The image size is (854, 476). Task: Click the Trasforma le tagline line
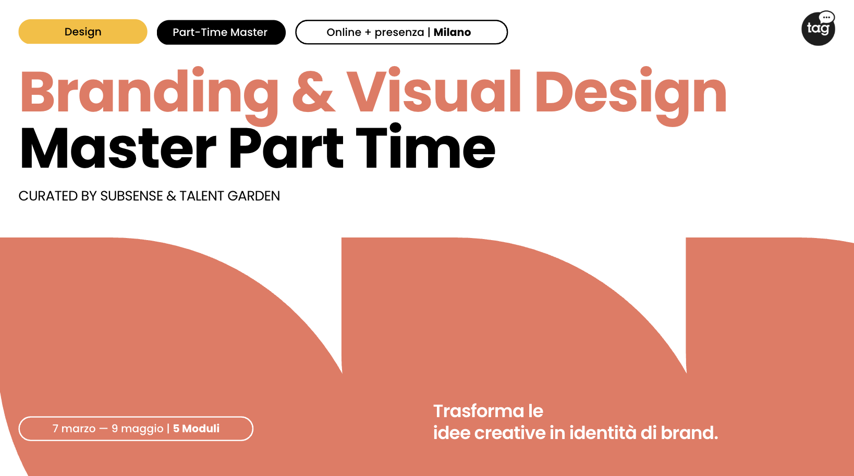(488, 411)
